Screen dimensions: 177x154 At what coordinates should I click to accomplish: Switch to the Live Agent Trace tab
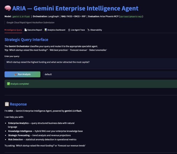click(x=76, y=30)
